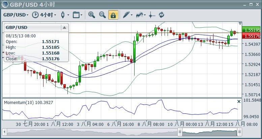
Task: Refresh the chart data
Action: pyautogui.click(x=162, y=15)
